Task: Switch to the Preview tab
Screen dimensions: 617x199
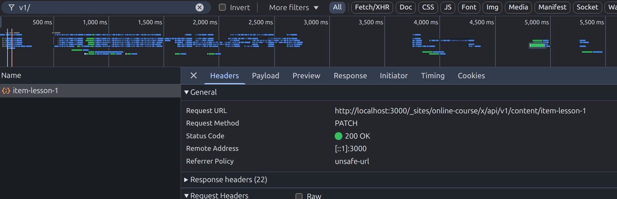Action: (306, 75)
